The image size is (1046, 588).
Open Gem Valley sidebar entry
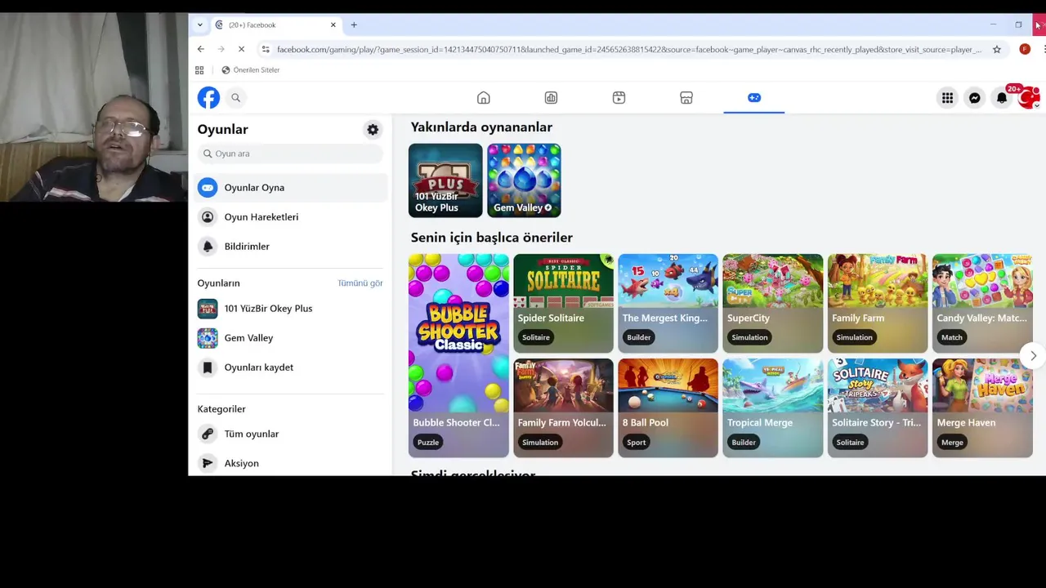[292, 338]
